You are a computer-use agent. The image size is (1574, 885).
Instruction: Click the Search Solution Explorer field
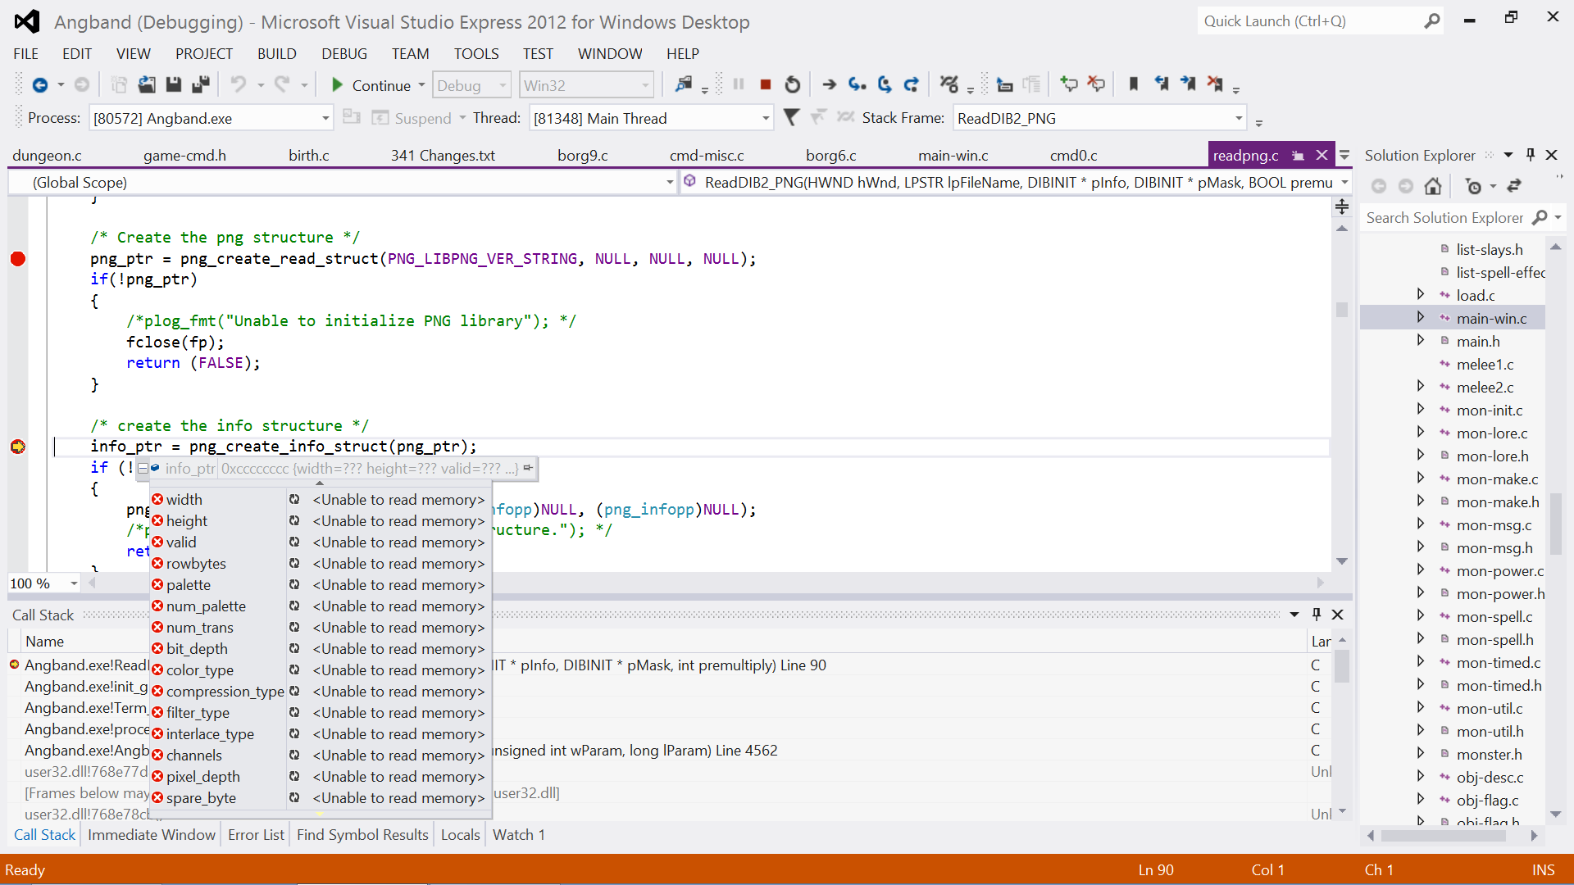[1444, 218]
